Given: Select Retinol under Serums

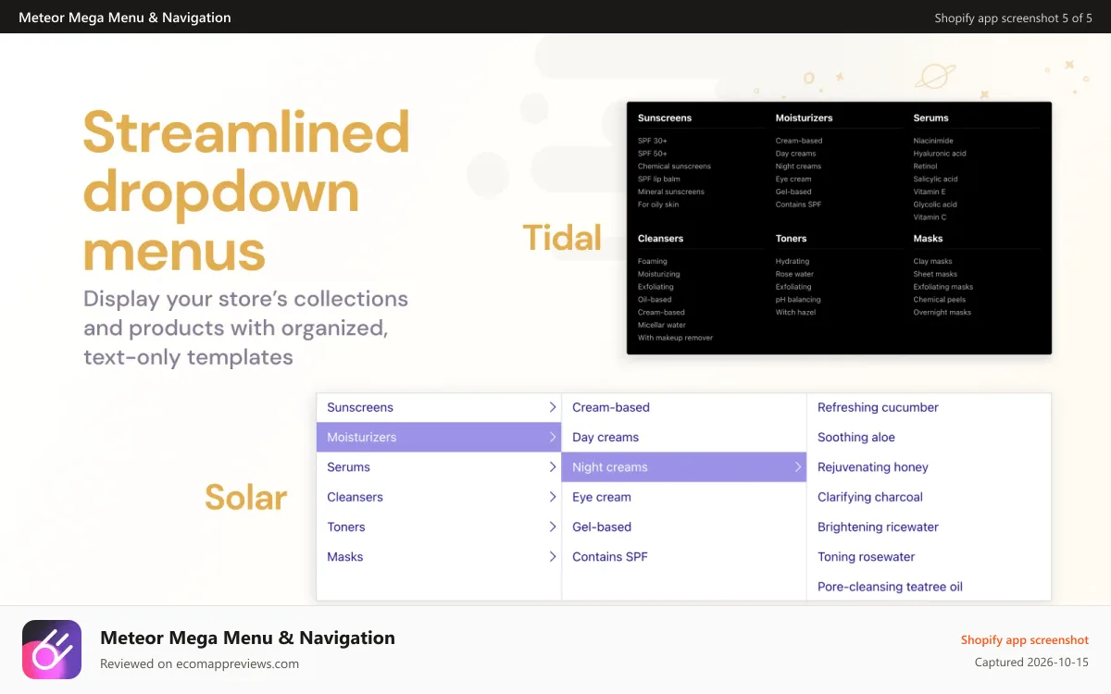Looking at the screenshot, I should [926, 167].
